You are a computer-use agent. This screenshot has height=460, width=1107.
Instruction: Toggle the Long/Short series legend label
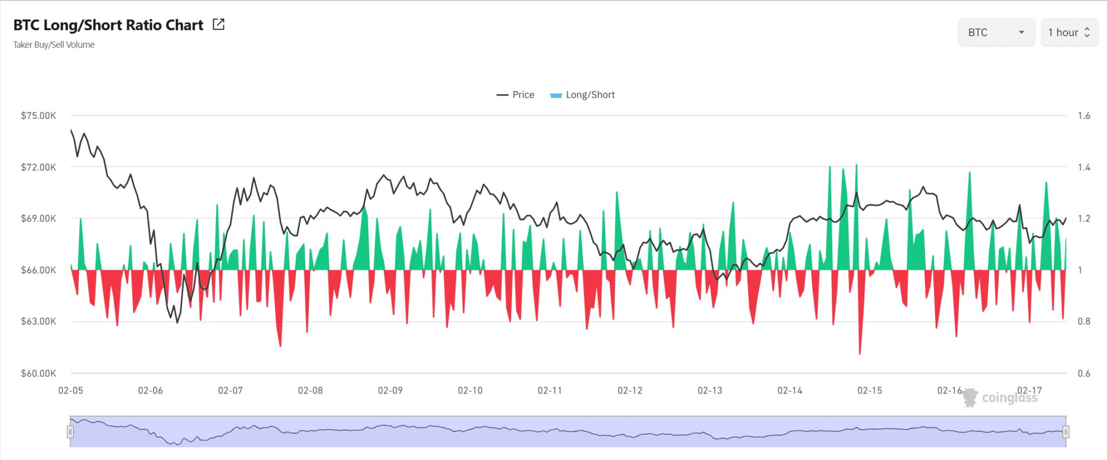pos(590,95)
